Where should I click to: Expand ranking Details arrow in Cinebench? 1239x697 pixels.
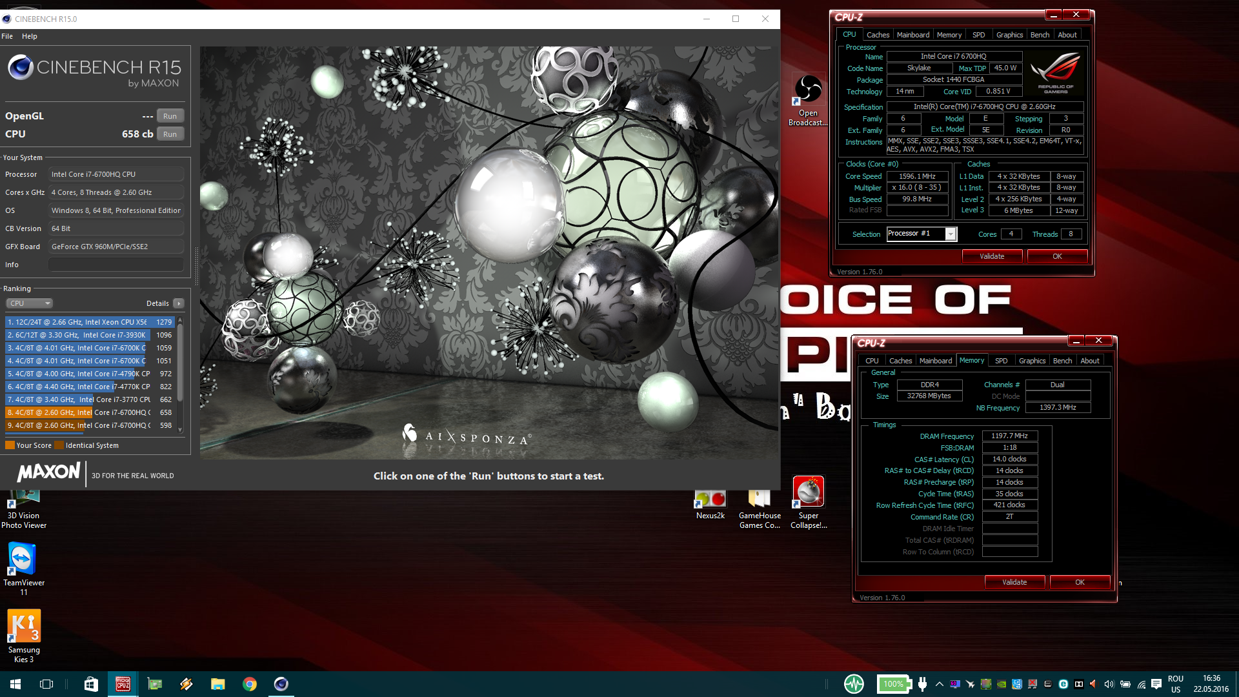pos(179,303)
